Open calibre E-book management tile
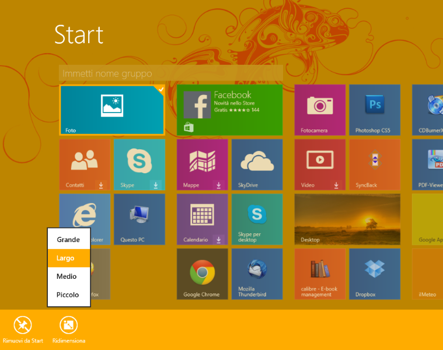The image size is (443, 350). click(320, 274)
